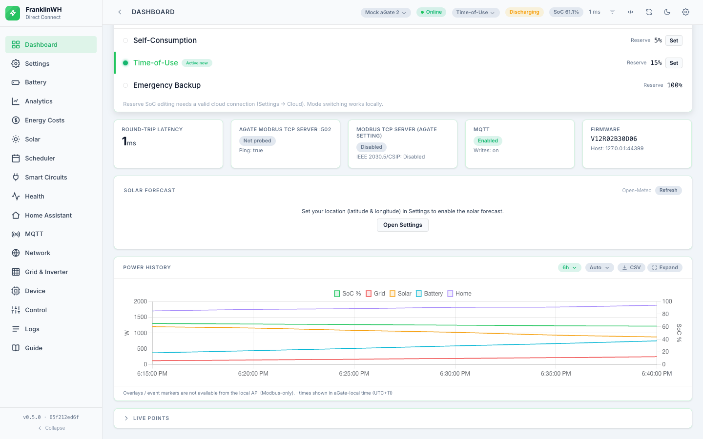703x439 pixels.
Task: Open the 6h time range dropdown
Action: [569, 268]
